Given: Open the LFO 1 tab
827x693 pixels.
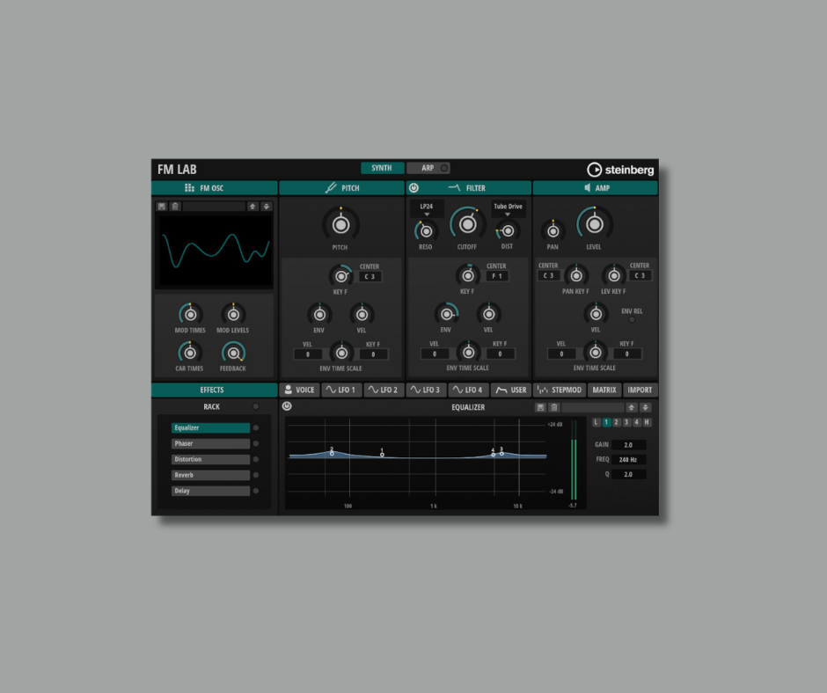Looking at the screenshot, I should 341,390.
